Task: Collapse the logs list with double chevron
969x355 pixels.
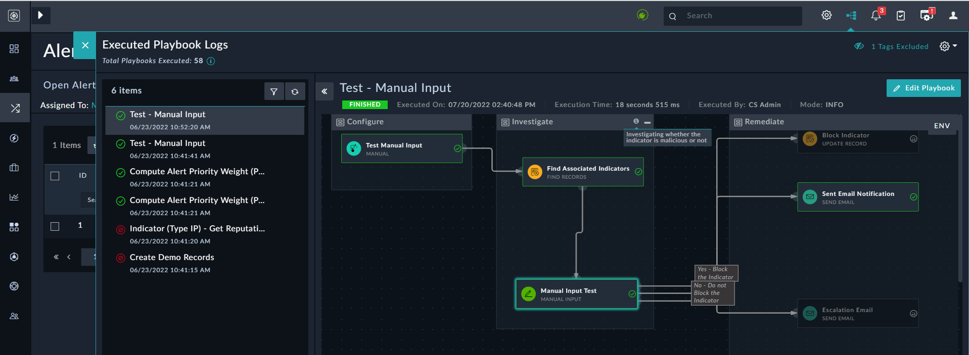Action: (x=325, y=91)
